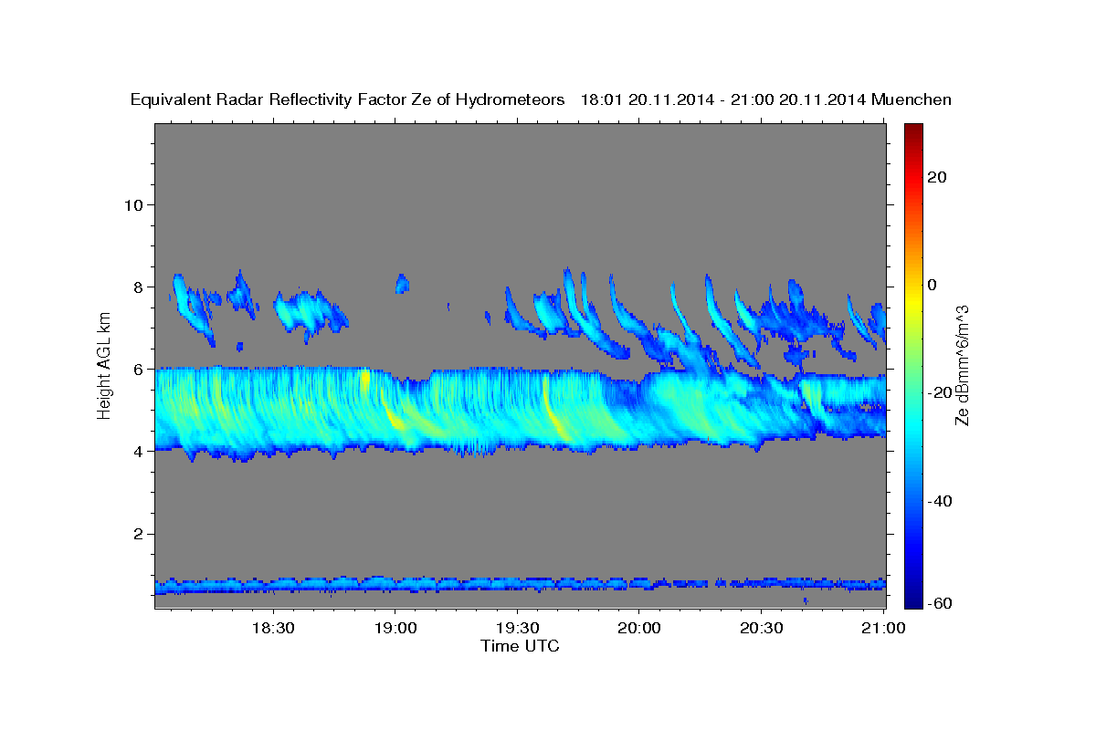Click the 19:30 time tick label
Image resolution: width=1096 pixels, height=730 pixels.
[x=517, y=629]
